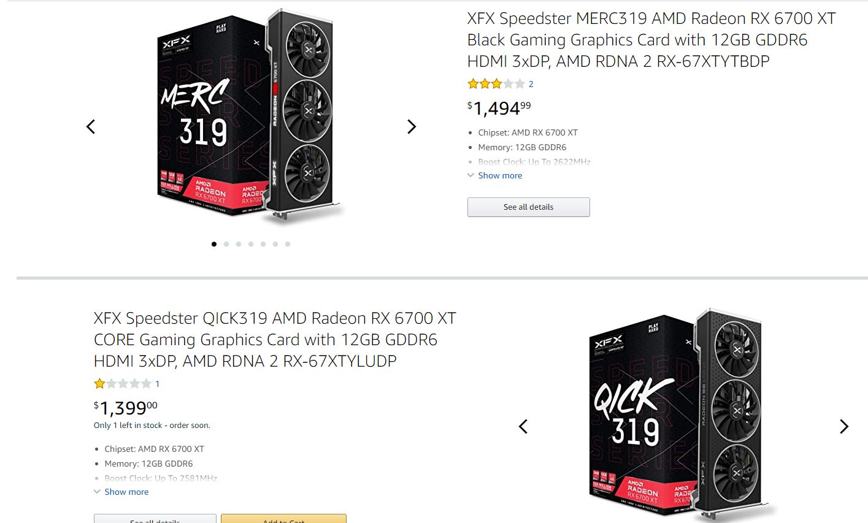Jump to second MERC319 carousel dot
This screenshot has width=868, height=523.
pyautogui.click(x=226, y=244)
